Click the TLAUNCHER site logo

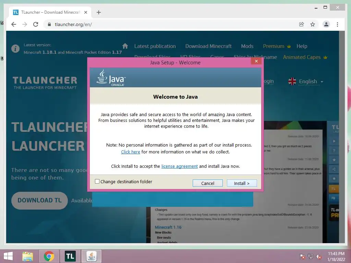pos(45,83)
